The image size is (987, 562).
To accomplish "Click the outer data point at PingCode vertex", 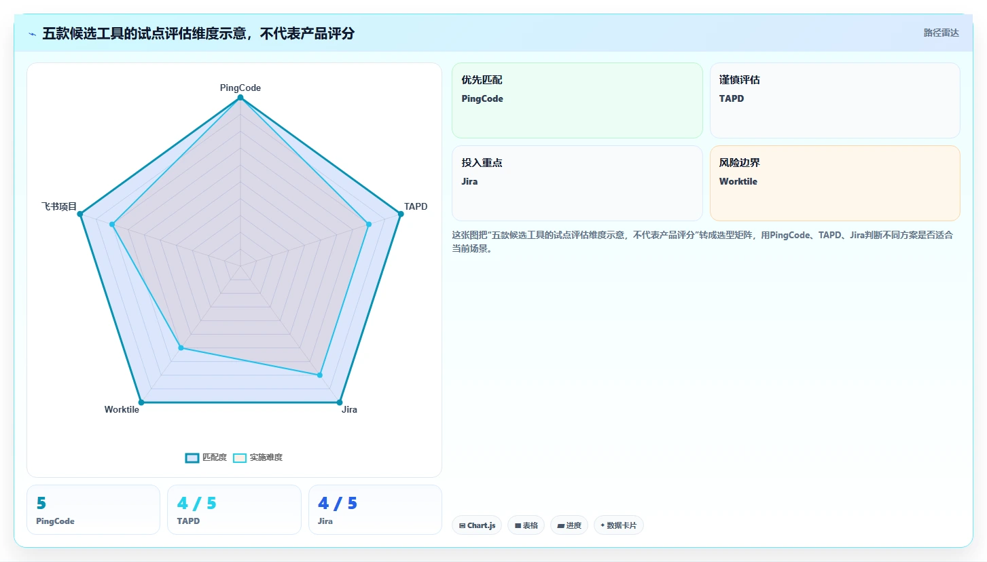I will coord(240,98).
